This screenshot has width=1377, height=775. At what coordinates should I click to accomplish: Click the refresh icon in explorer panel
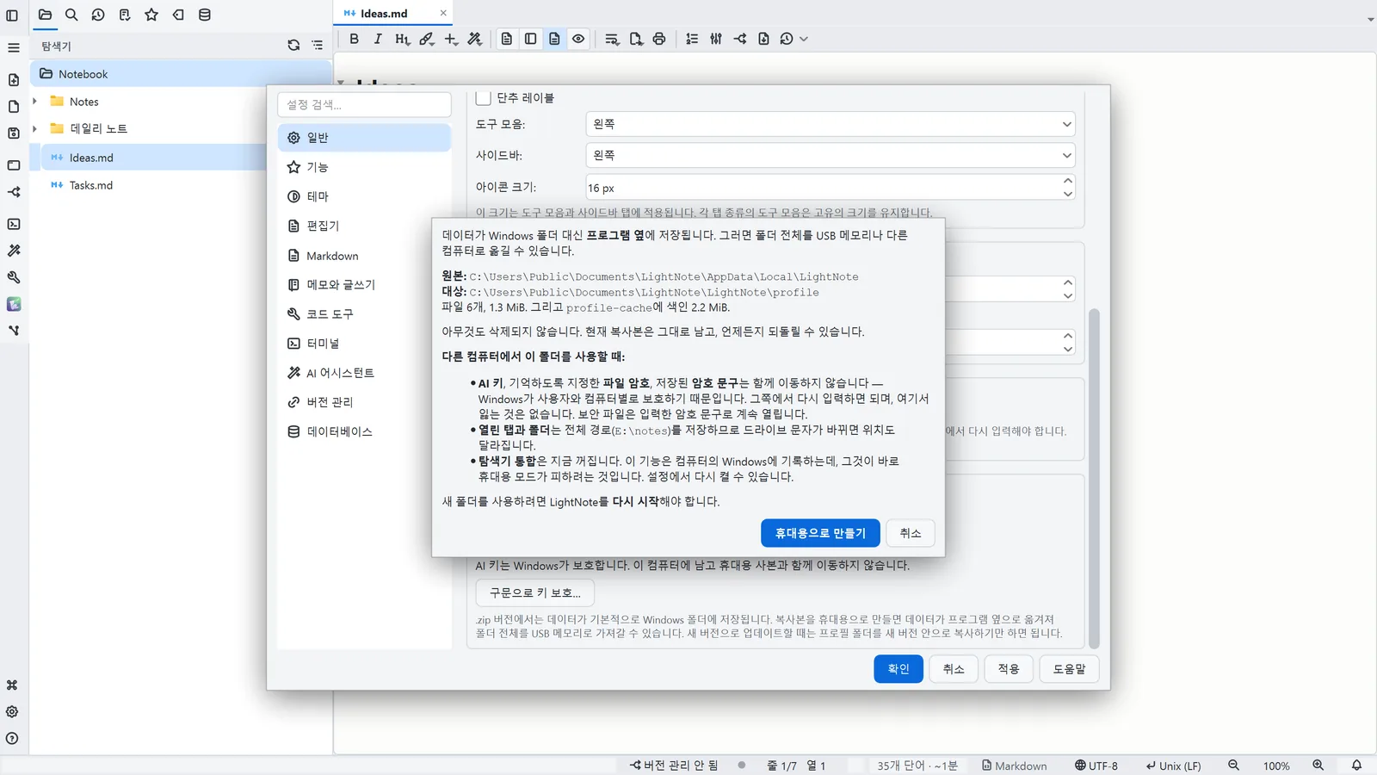point(293,46)
